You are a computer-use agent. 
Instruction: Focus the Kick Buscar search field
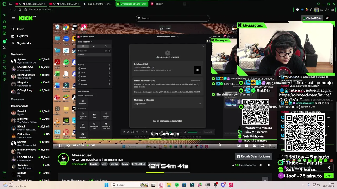click(x=172, y=18)
